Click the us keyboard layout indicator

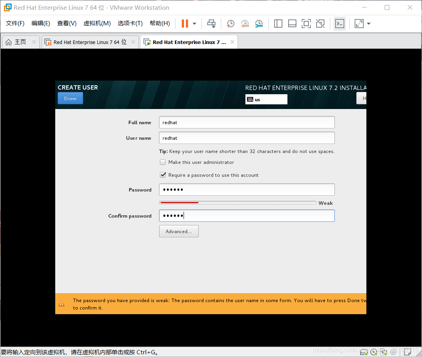click(x=266, y=99)
